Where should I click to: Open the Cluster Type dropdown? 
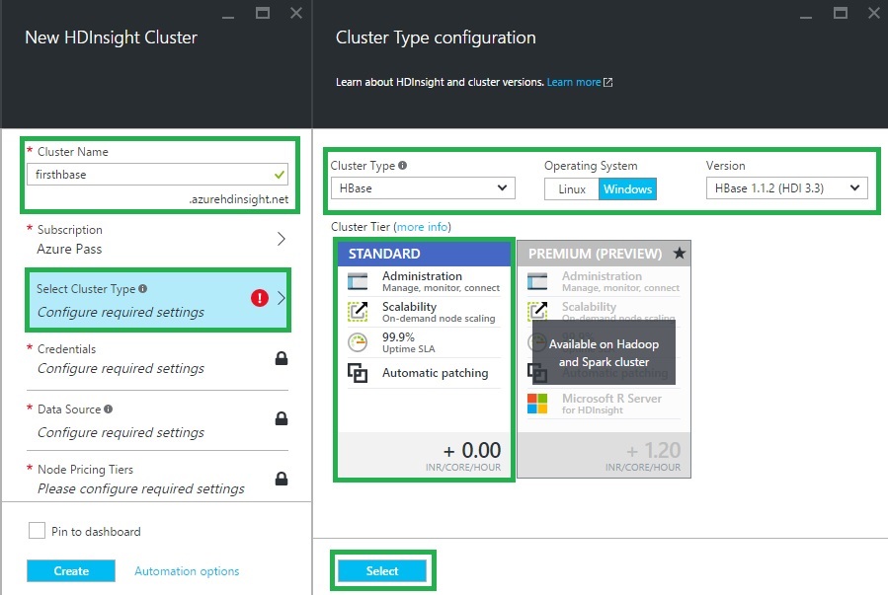(422, 187)
